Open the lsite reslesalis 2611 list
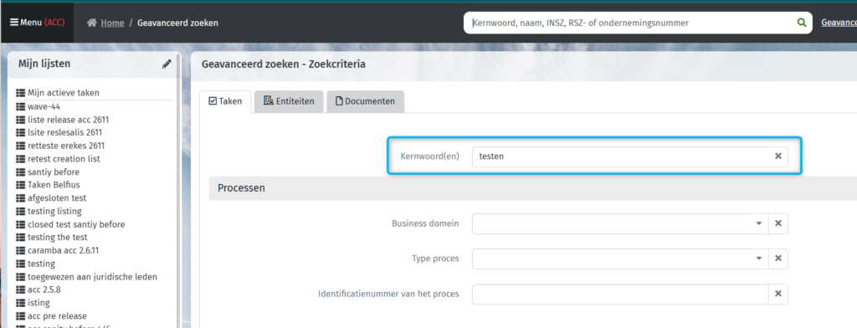 64,132
